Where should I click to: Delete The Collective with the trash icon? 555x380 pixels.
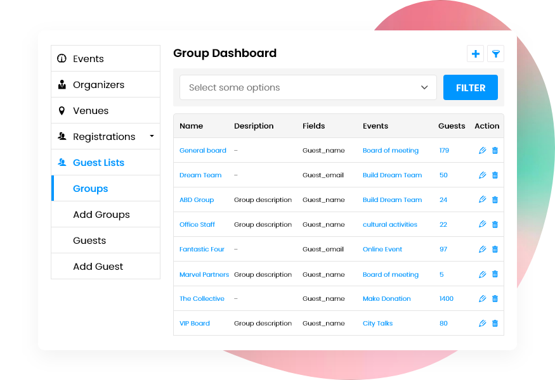(x=495, y=298)
